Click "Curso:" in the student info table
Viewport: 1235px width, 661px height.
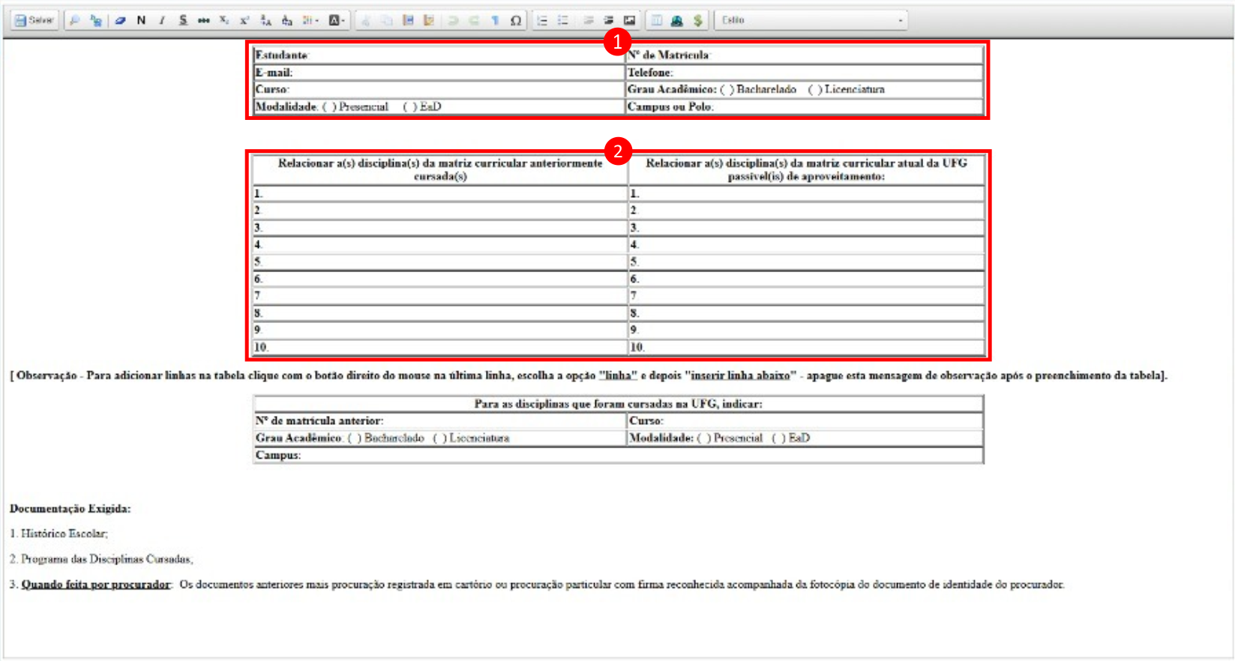tap(272, 89)
